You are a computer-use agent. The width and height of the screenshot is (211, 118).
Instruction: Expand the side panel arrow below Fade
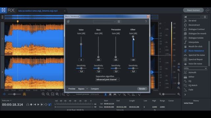coord(185,94)
